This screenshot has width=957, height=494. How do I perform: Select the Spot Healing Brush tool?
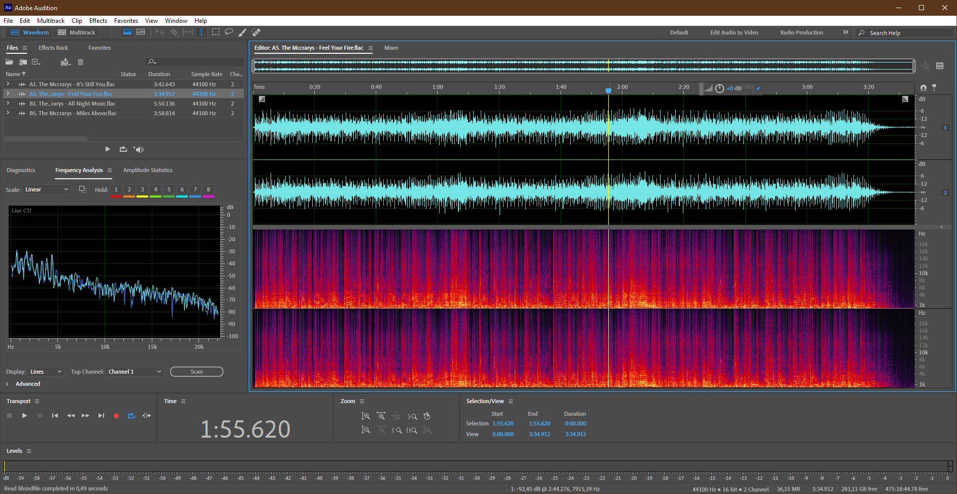[x=256, y=32]
